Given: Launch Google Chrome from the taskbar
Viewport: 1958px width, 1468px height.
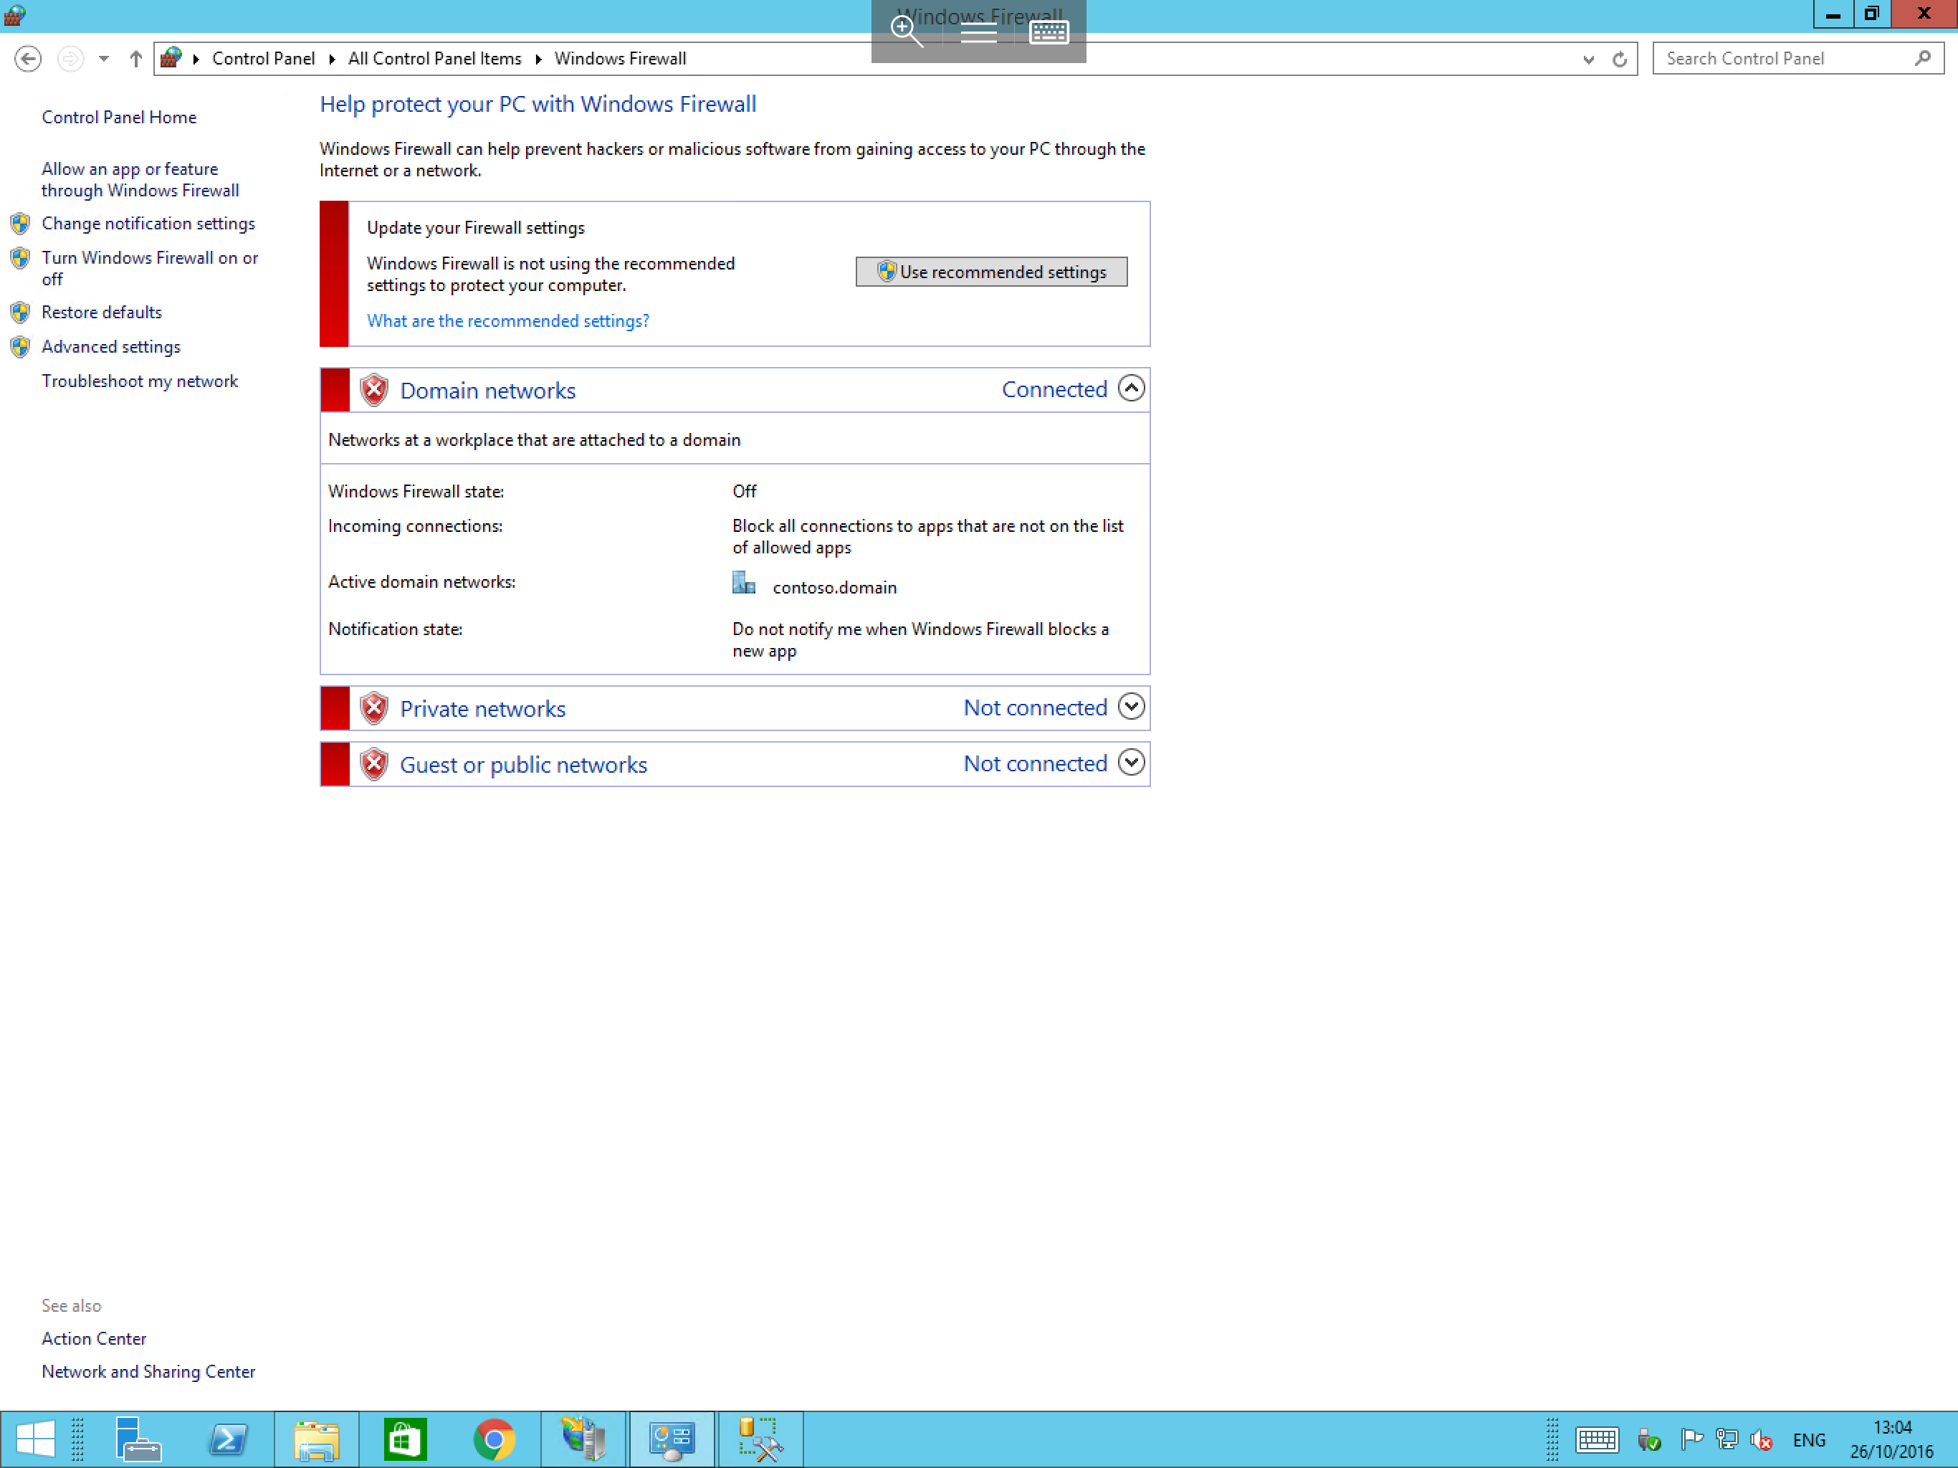Looking at the screenshot, I should pyautogui.click(x=495, y=1439).
